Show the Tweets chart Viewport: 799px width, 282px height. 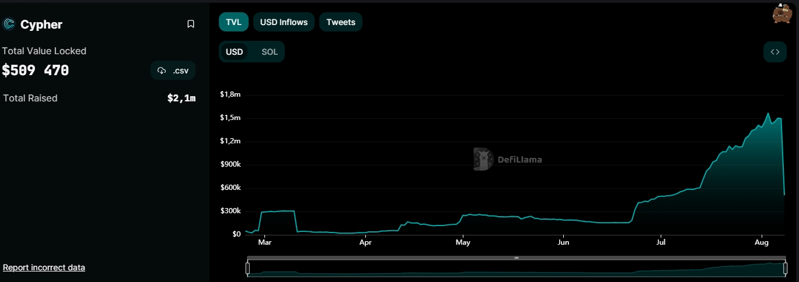click(341, 22)
